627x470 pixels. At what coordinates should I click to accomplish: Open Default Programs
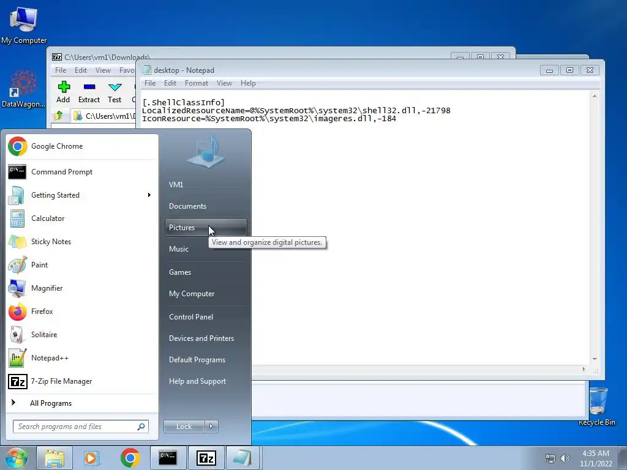click(206, 360)
